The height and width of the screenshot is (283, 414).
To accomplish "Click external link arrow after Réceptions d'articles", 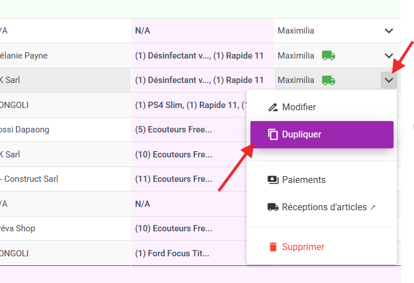I will [373, 207].
